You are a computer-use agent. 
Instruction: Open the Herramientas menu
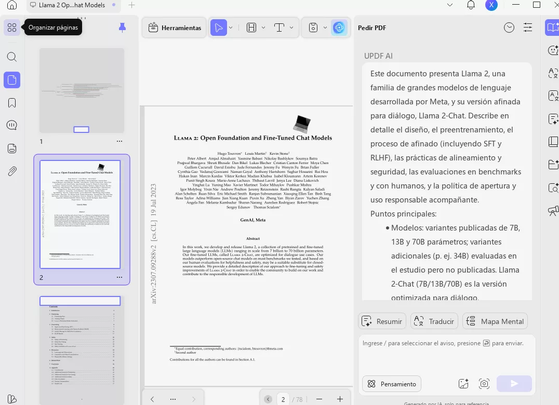point(175,28)
